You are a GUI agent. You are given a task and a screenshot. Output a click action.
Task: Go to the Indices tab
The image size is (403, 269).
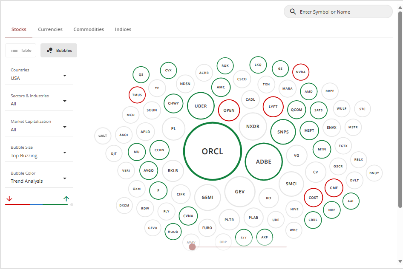click(123, 29)
